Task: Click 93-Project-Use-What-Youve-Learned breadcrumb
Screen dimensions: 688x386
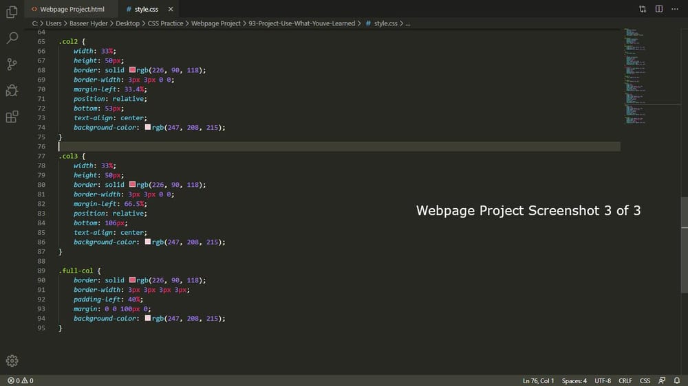Action: [302, 23]
